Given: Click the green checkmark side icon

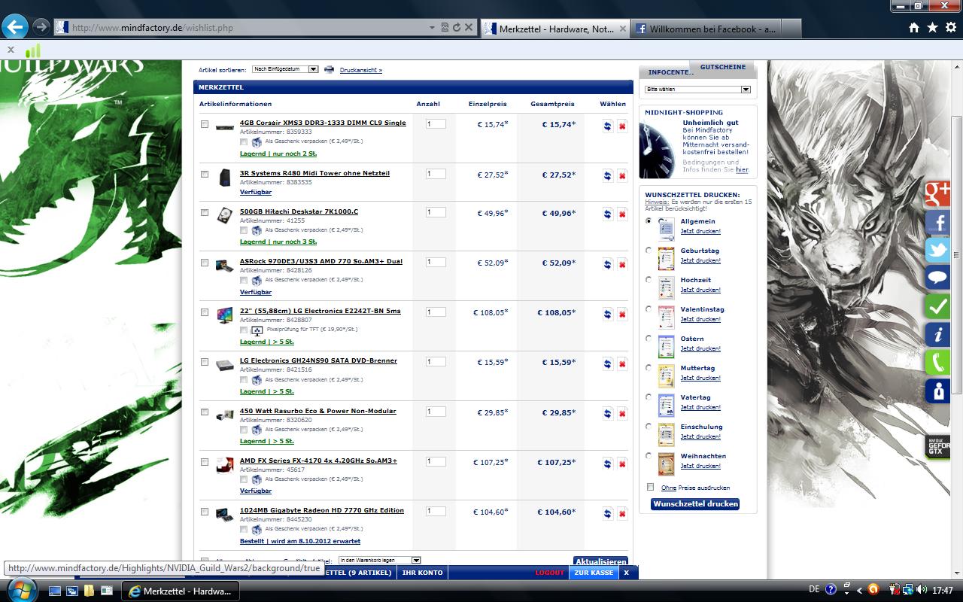Looking at the screenshot, I should tap(937, 307).
